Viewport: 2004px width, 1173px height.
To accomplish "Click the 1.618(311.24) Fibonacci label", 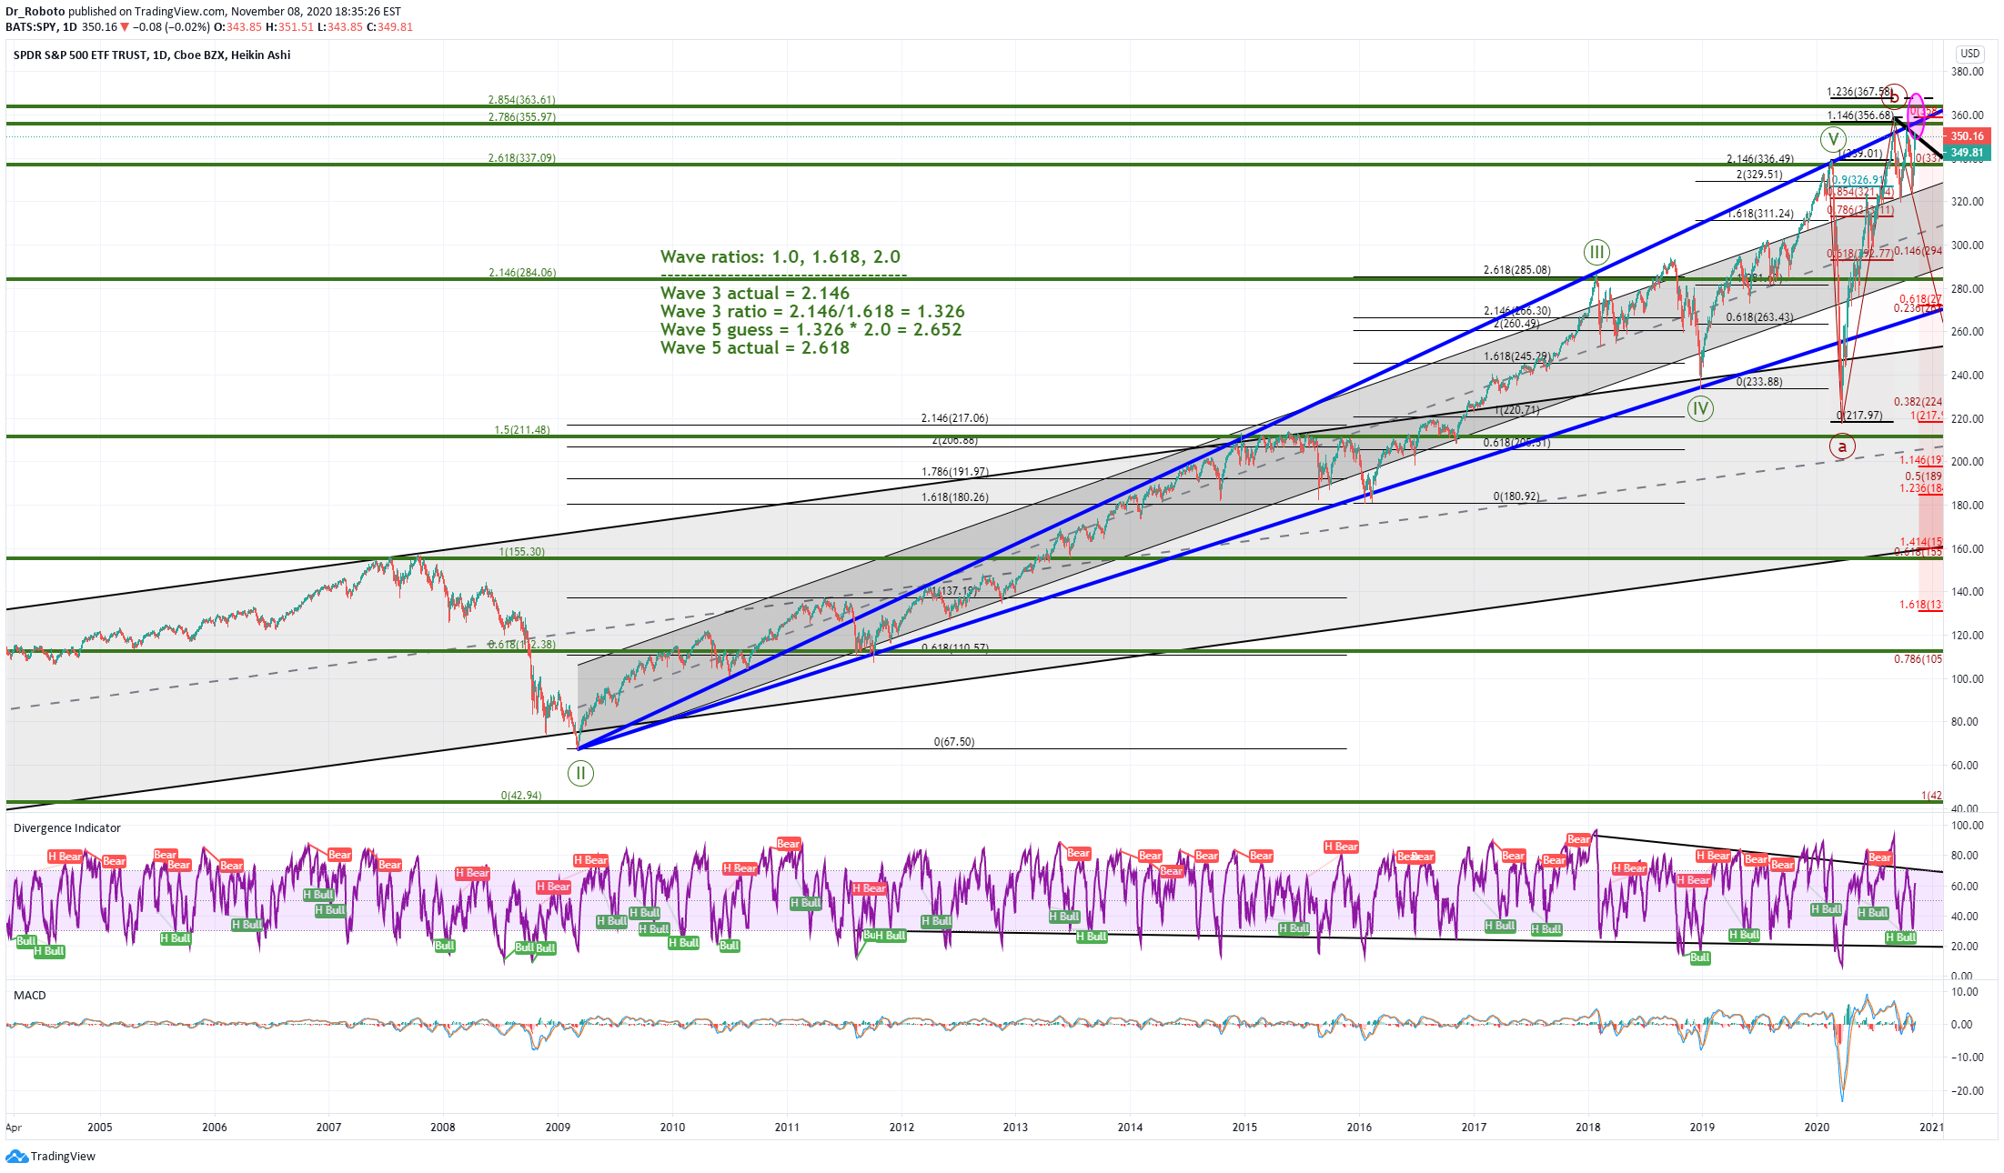I will point(1760,215).
